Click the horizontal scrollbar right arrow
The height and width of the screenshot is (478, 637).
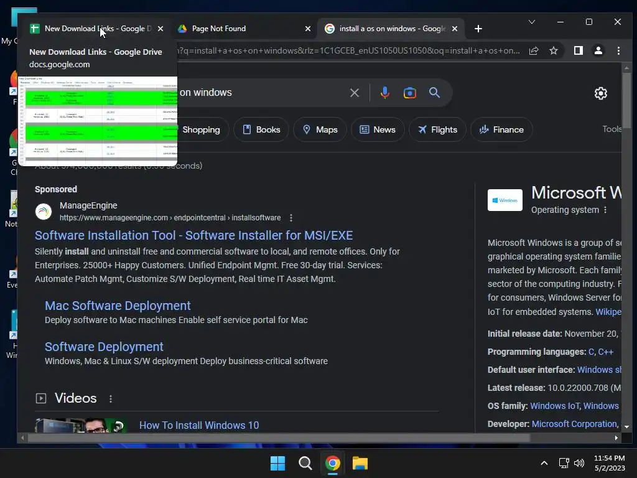pyautogui.click(x=616, y=438)
